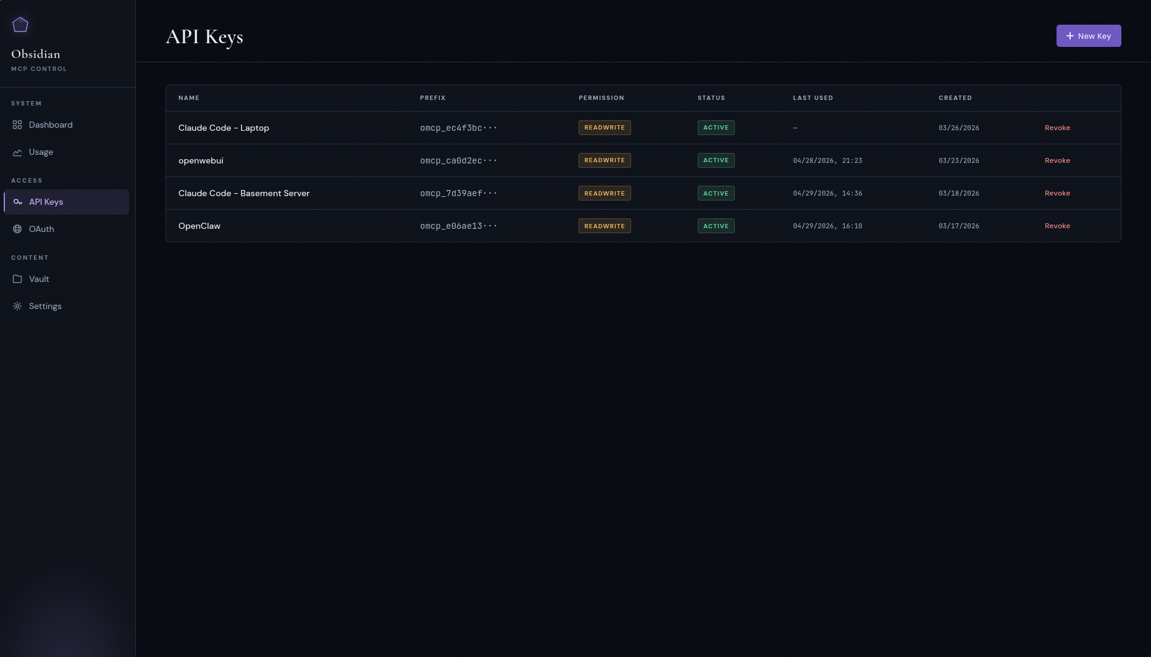Click last used time 04/29/2026, 14:36

(827, 193)
